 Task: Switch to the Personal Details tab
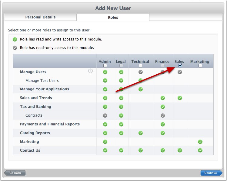point(40,17)
